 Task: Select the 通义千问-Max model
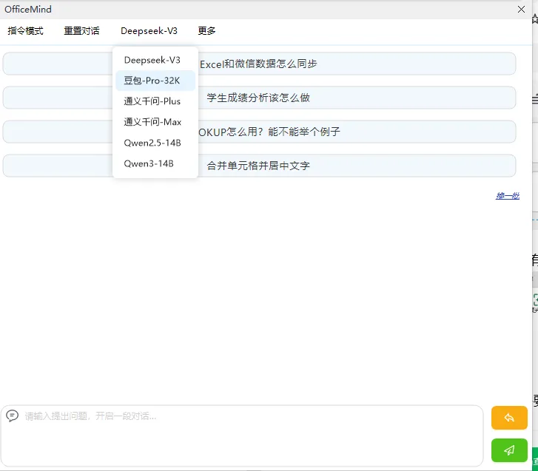click(155, 122)
